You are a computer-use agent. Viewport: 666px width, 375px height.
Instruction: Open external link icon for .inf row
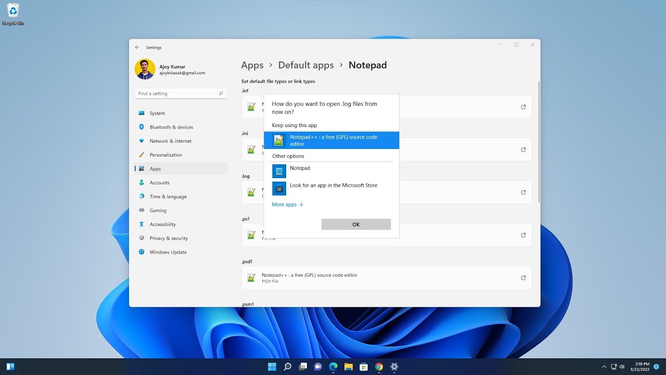click(x=523, y=107)
